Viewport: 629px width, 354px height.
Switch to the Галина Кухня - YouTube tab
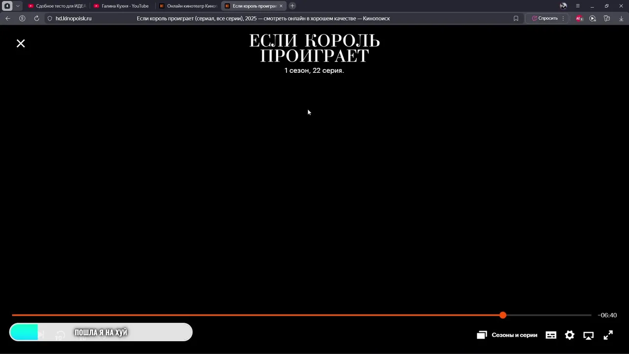pyautogui.click(x=121, y=6)
